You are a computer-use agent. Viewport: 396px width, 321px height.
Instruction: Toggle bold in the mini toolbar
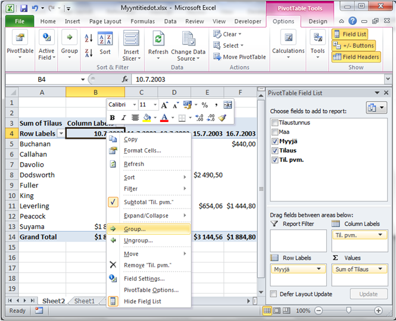112,118
